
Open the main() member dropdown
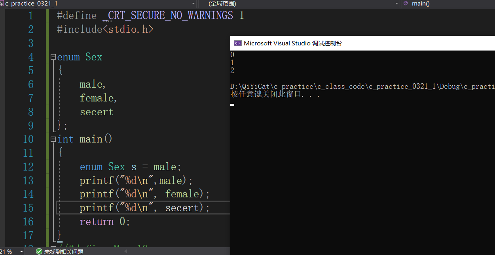[x=448, y=4]
